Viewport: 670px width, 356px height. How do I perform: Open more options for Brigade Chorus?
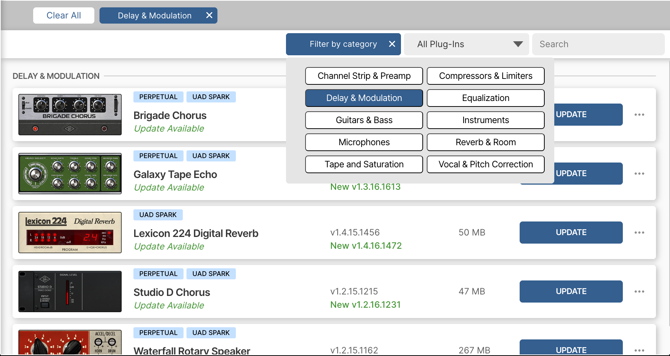[640, 115]
